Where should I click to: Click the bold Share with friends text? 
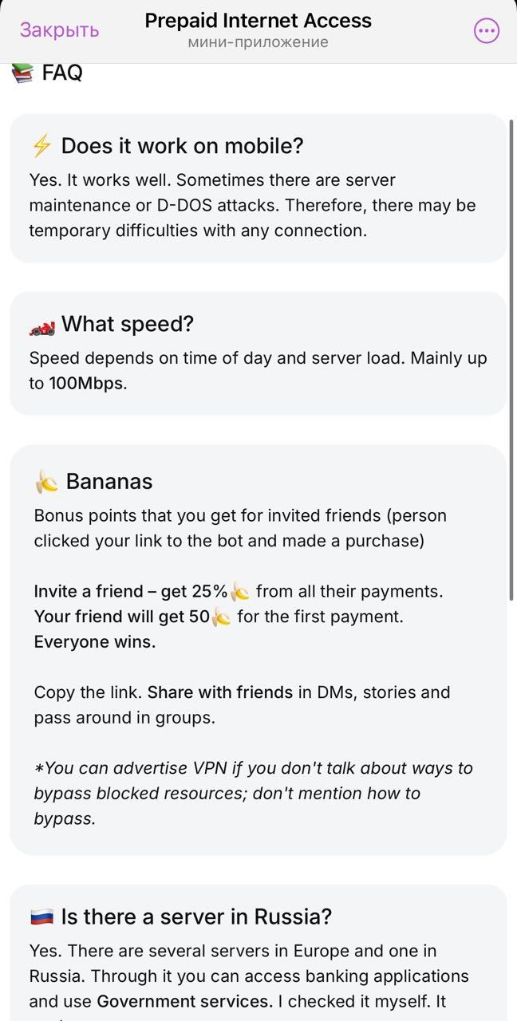pyautogui.click(x=222, y=692)
